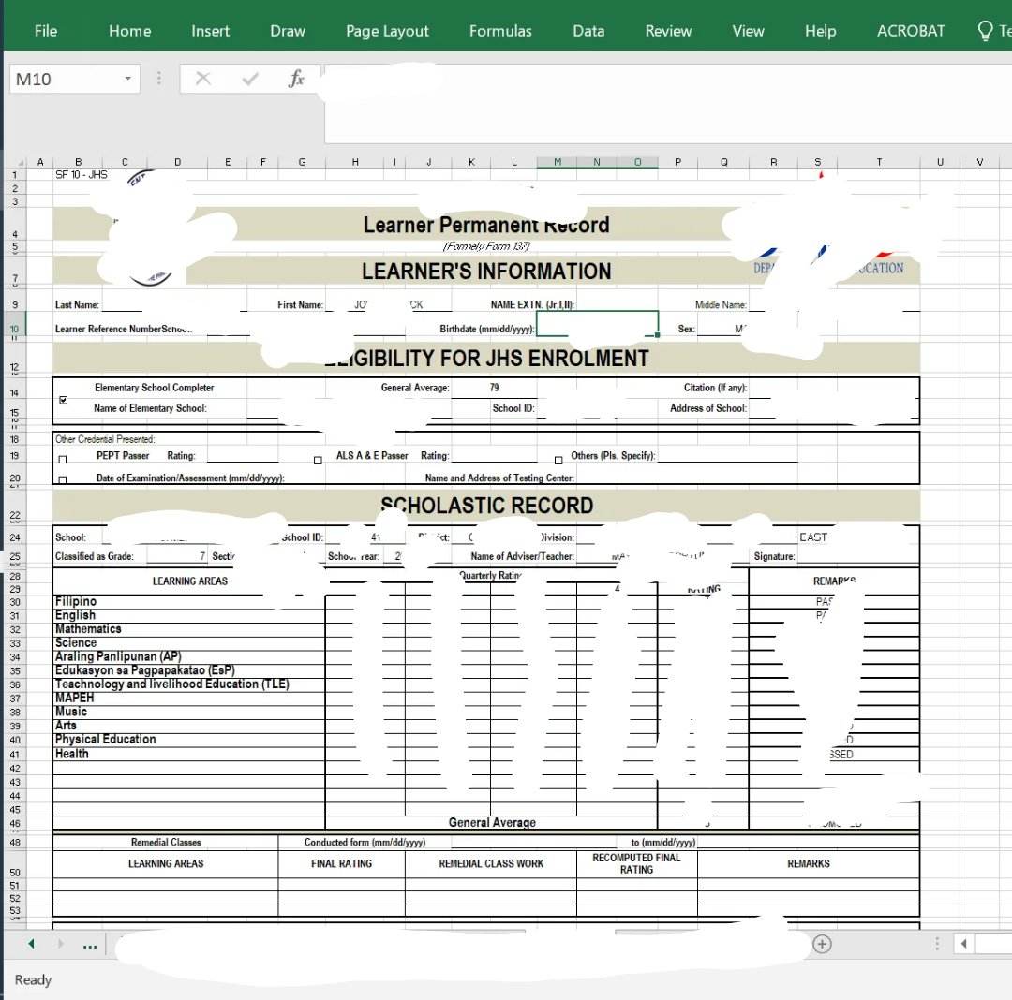Viewport: 1012px width, 1000px height.
Task: Click the Tell Me lightbulb icon
Action: coord(985,31)
